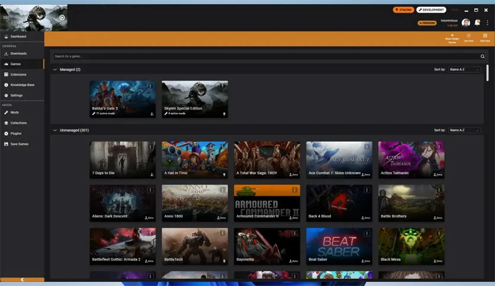Open 7 Days to Die card menu
The width and height of the screenshot is (495, 286).
click(150, 147)
